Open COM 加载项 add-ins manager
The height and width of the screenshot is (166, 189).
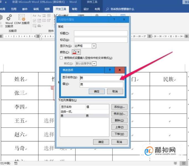click(x=22, y=19)
